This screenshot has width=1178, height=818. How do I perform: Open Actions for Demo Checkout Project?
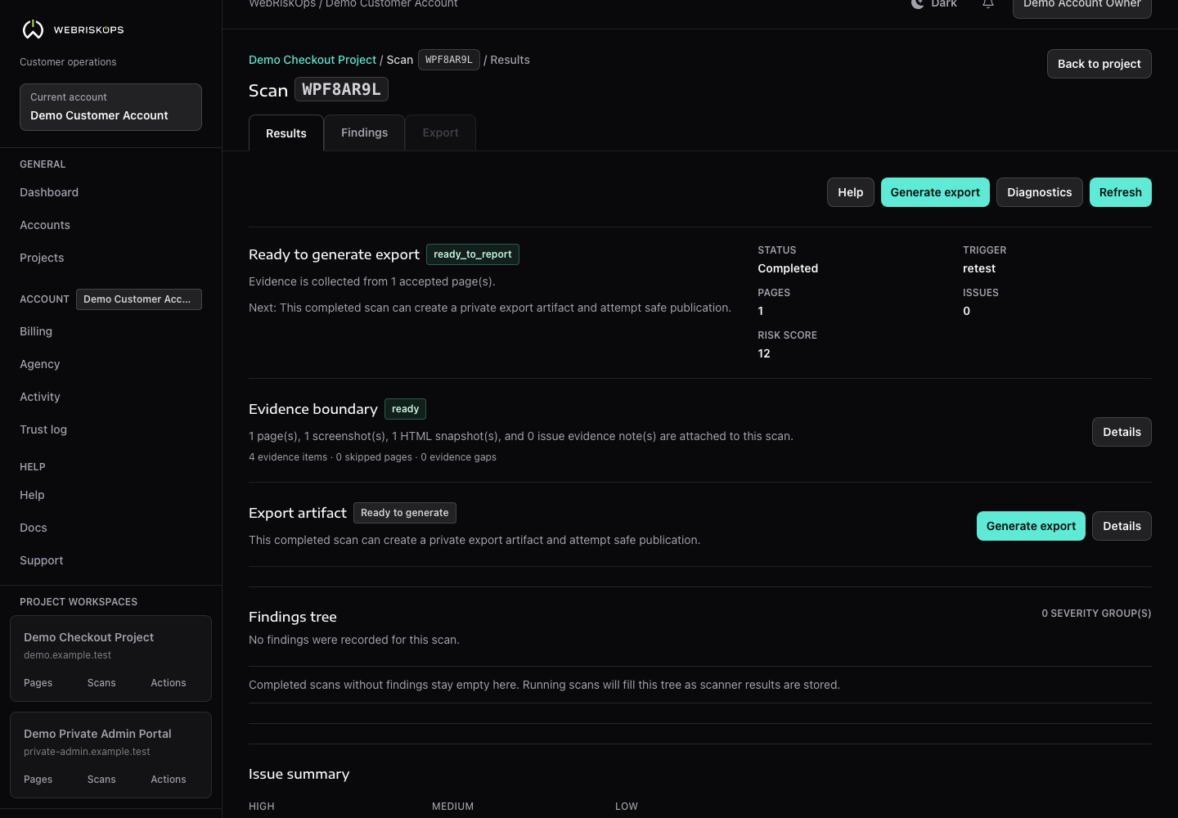tap(169, 683)
